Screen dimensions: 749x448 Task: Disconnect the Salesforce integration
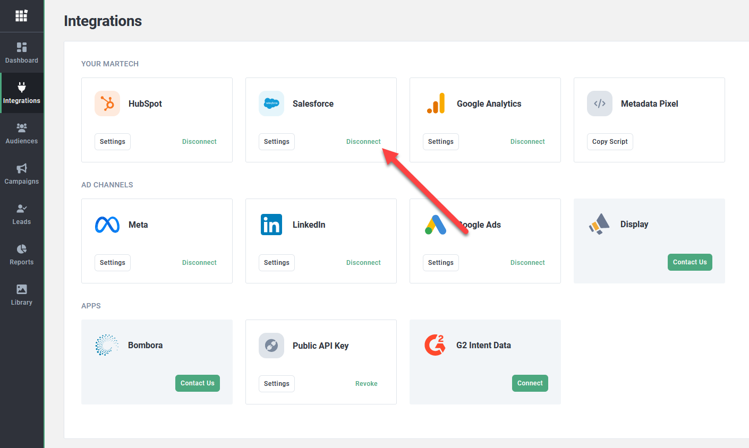363,142
